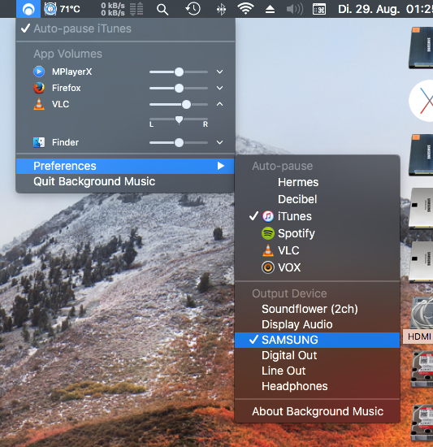Viewport: 433px width, 447px height.
Task: Collapse VLC balance controls chevron
Action: (x=219, y=104)
